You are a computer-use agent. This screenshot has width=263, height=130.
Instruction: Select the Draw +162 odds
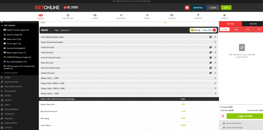165,22
